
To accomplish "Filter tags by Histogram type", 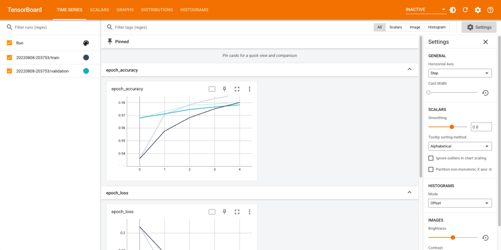I will pos(437,27).
